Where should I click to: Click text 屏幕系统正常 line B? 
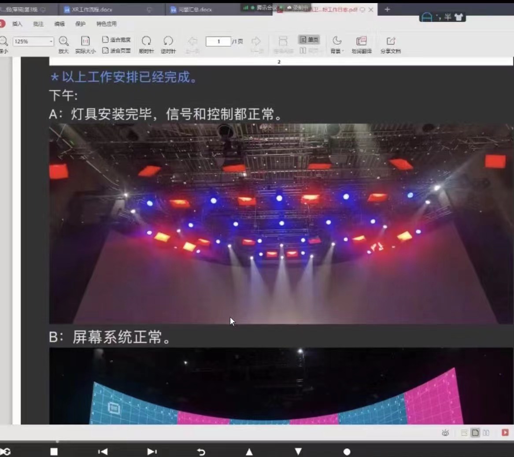tap(110, 337)
